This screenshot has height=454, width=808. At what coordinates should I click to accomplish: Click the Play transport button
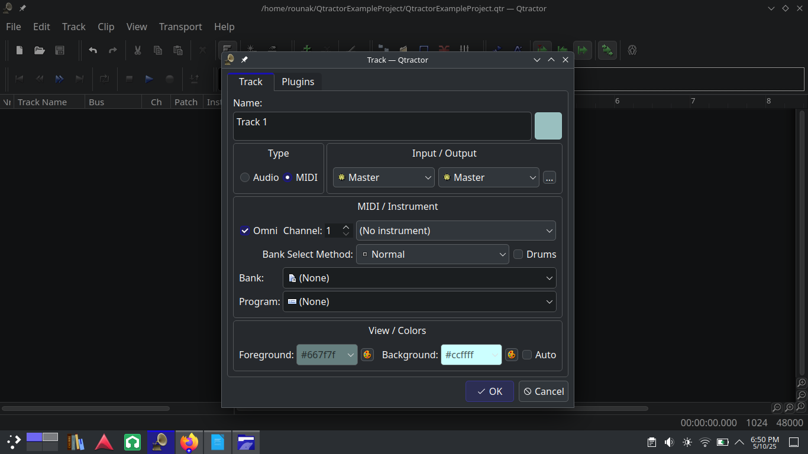coord(149,79)
